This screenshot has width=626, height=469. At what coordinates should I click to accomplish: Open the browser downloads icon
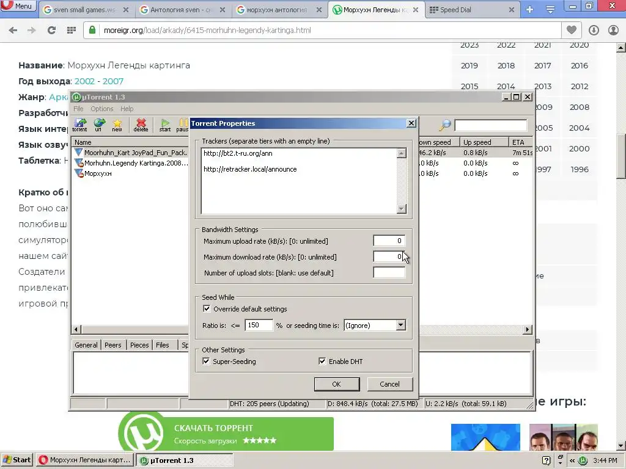pyautogui.click(x=594, y=31)
